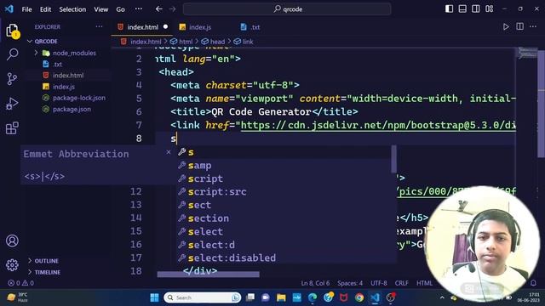Split the editor to the right
Image resolution: width=545 pixels, height=306 pixels.
(519, 26)
